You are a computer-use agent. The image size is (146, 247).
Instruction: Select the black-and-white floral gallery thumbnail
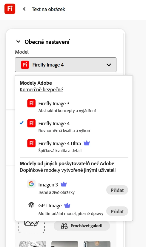coord(33,244)
